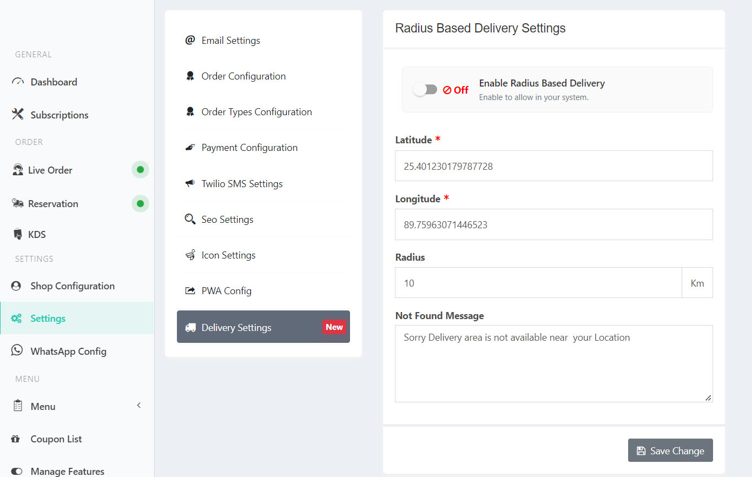Screen dimensions: 752x477
Task: Click the KDS icon in sidebar
Action: [18, 234]
